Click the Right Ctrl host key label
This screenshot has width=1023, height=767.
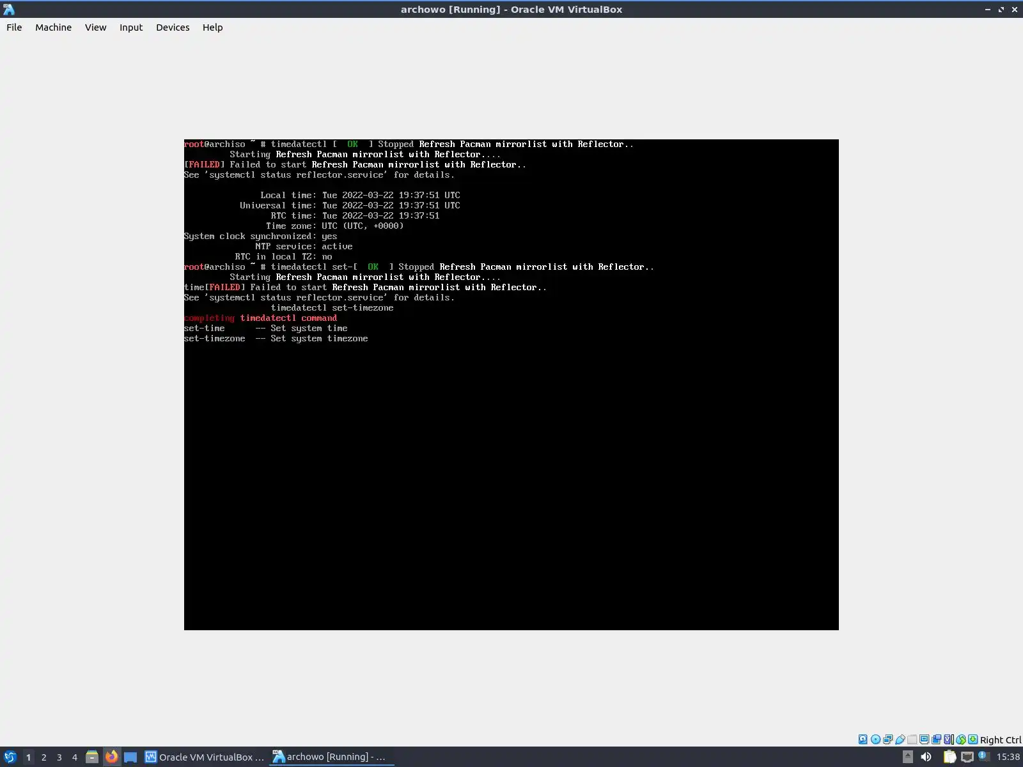tap(1001, 740)
